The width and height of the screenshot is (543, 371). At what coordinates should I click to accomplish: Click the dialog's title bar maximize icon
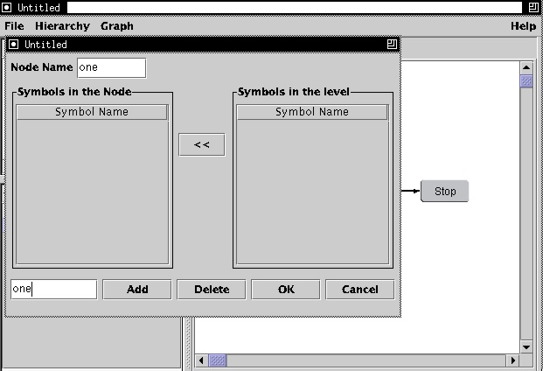click(392, 44)
